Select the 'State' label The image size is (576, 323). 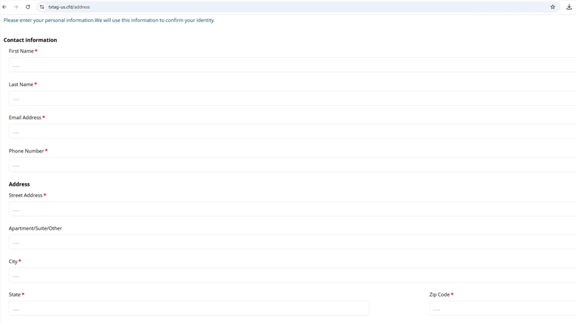tap(15, 295)
